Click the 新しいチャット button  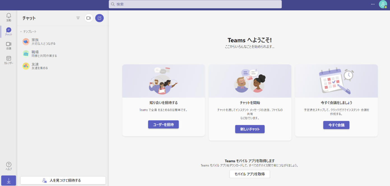coord(250,129)
